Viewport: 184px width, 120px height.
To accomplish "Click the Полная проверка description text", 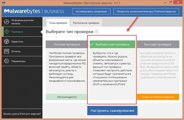I will [x=67, y=67].
